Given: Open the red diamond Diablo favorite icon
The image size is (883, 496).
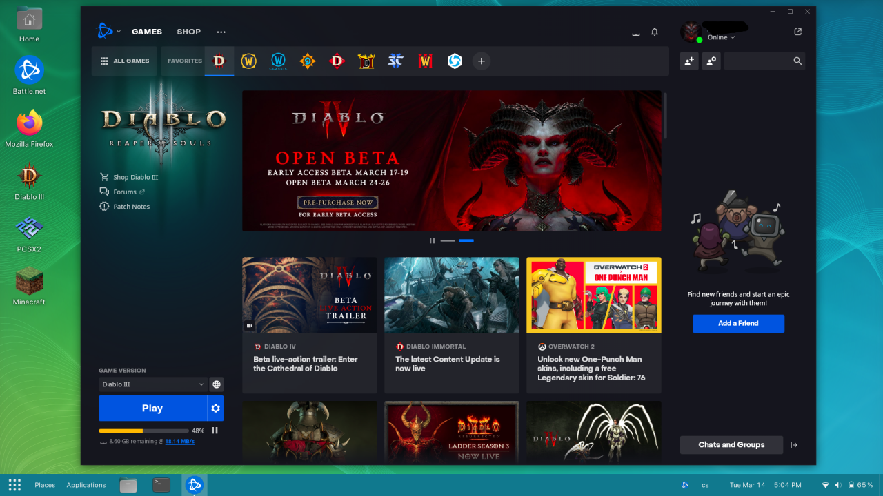Looking at the screenshot, I should click(337, 61).
